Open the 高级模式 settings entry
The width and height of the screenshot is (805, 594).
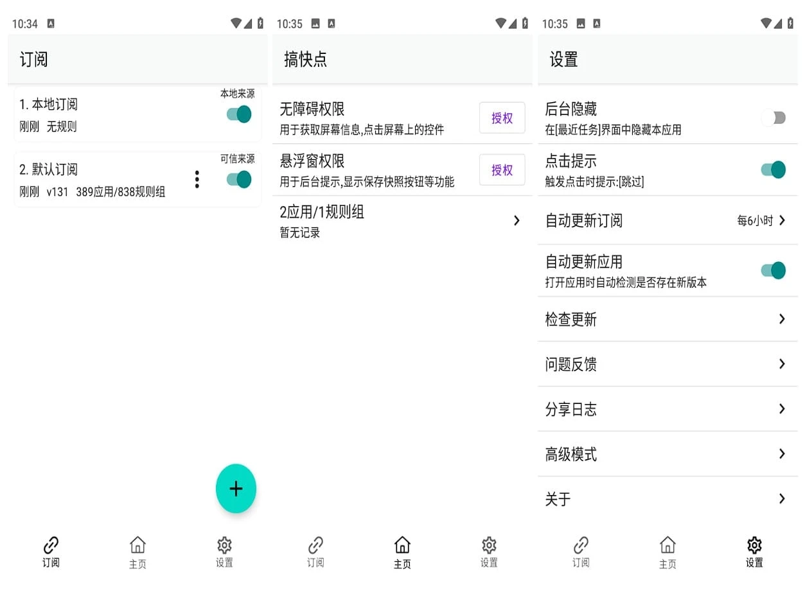pyautogui.click(x=667, y=454)
